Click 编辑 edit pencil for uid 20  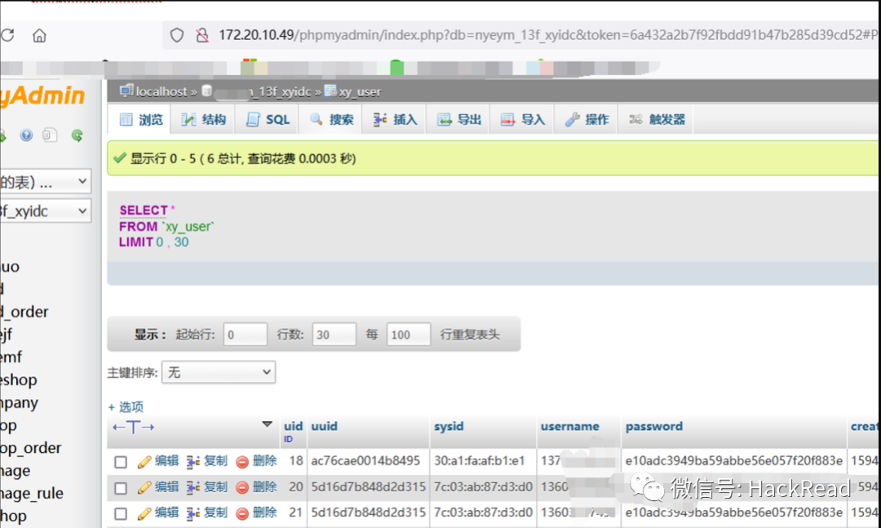point(158,487)
